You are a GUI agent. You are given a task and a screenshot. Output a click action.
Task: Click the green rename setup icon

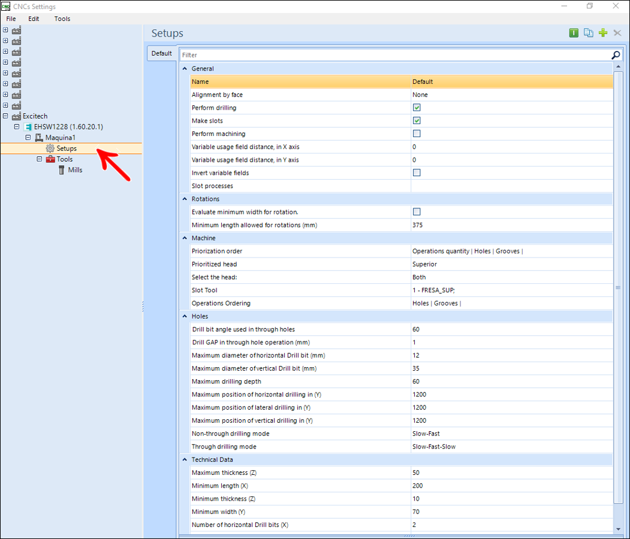[x=574, y=33]
